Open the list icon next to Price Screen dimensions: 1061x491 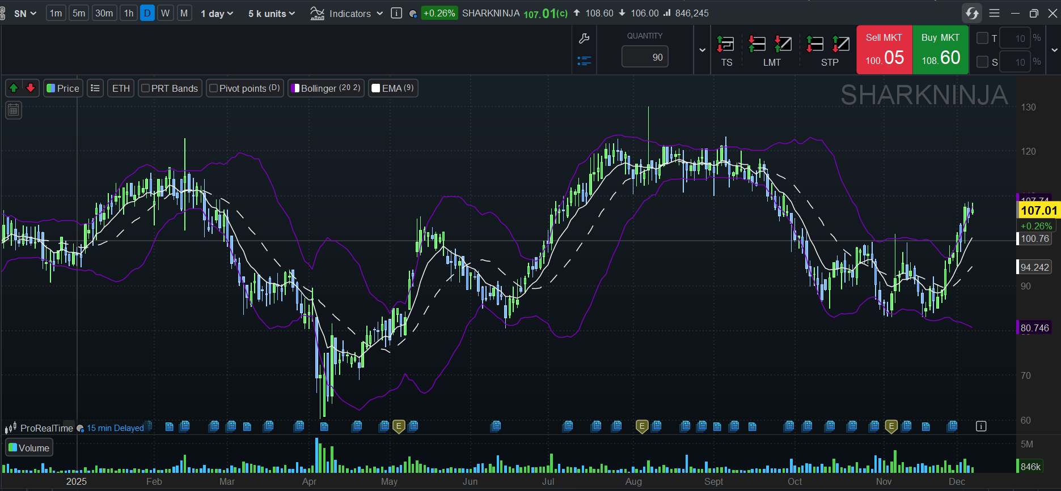pyautogui.click(x=95, y=88)
